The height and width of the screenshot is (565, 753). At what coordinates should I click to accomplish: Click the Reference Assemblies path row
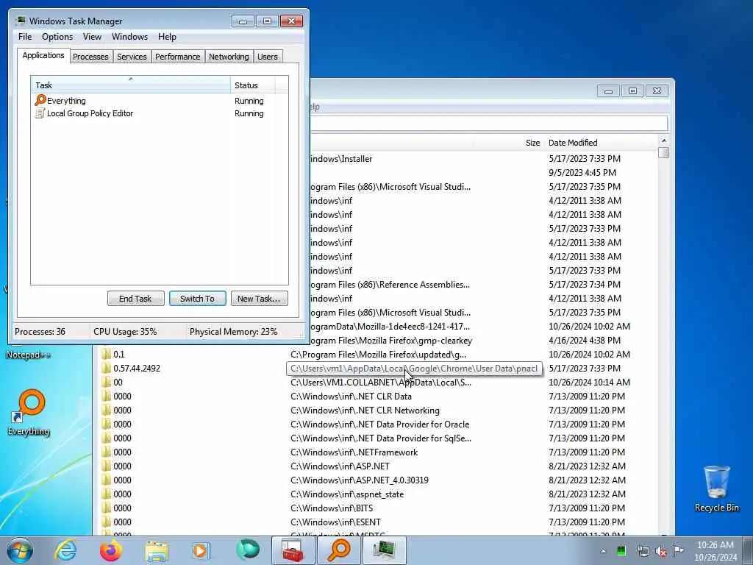[x=390, y=285]
